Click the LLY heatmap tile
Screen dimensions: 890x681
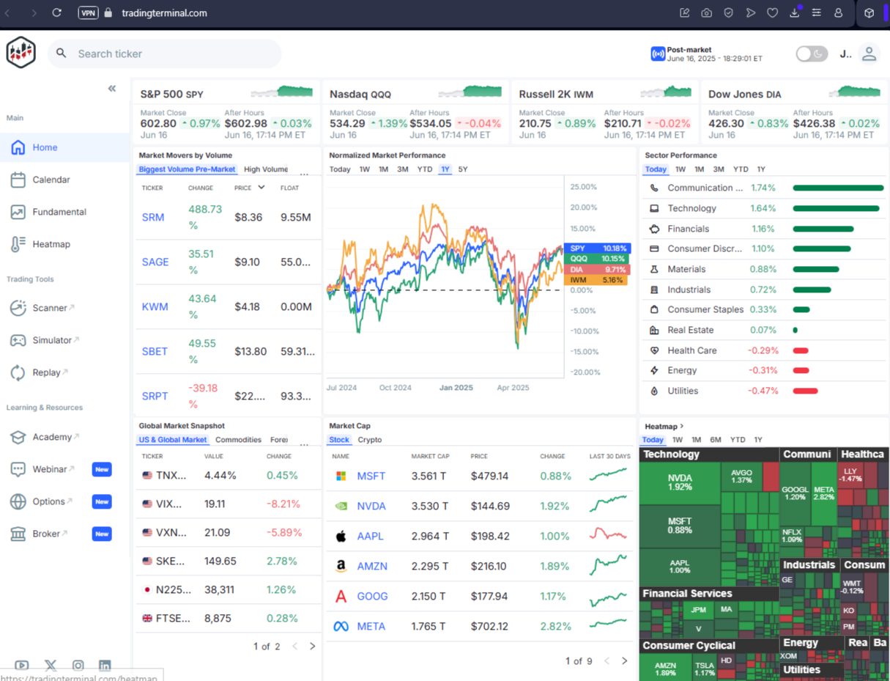click(x=850, y=475)
